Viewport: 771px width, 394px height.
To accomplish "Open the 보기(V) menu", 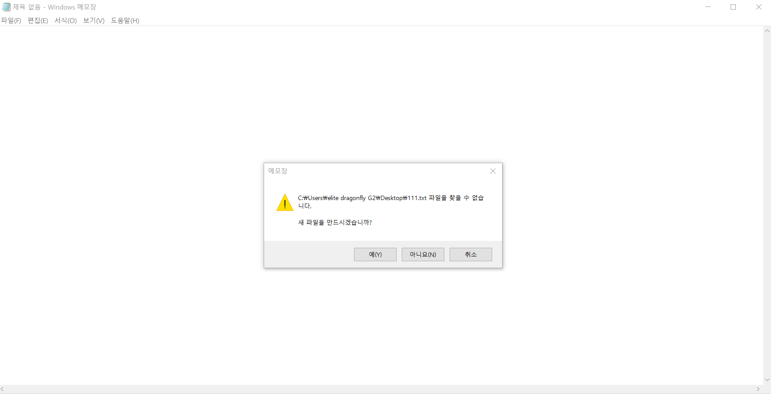I will pos(94,20).
